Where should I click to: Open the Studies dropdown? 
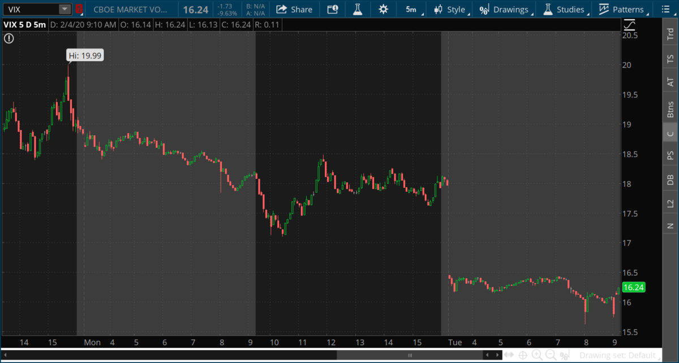(564, 9)
